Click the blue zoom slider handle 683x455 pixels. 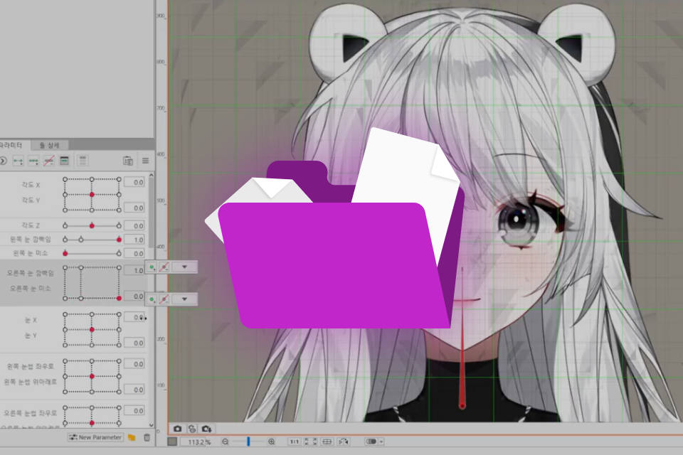(x=248, y=441)
